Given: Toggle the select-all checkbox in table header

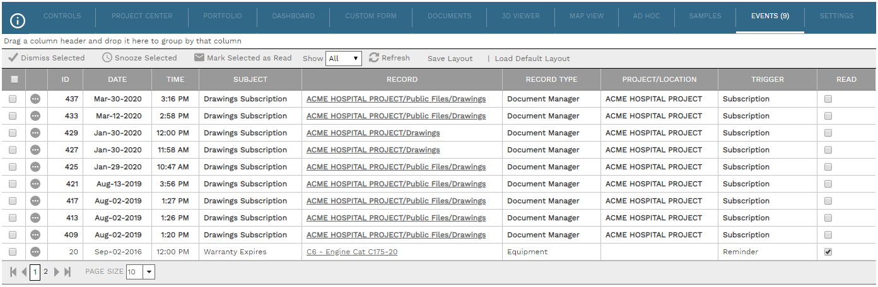Looking at the screenshot, I should [14, 79].
